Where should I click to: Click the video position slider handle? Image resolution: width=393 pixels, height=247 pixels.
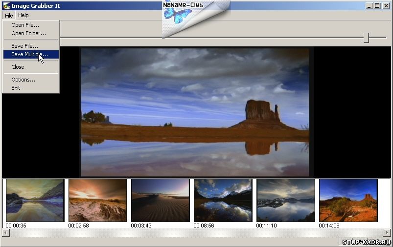click(x=366, y=38)
